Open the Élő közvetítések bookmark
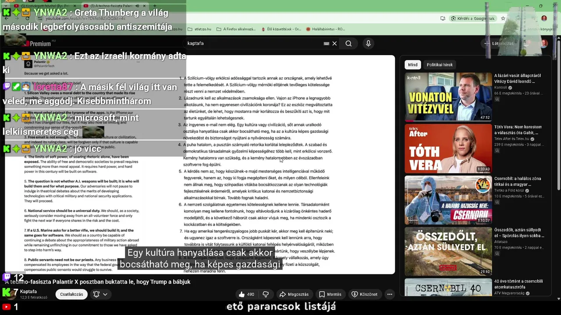 coord(281,29)
